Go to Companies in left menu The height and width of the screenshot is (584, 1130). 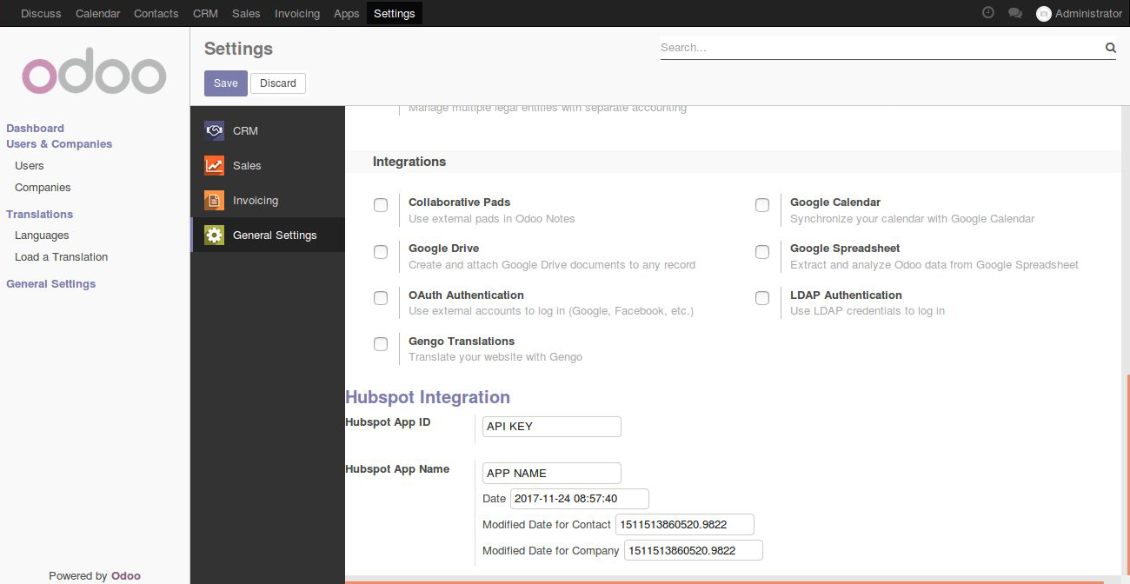click(43, 187)
